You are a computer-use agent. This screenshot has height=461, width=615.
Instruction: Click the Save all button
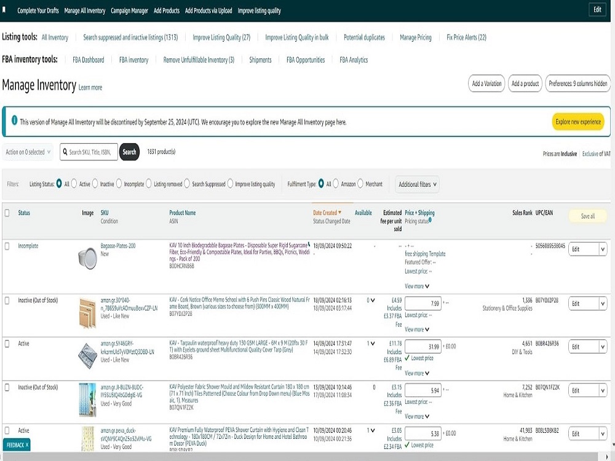point(587,216)
